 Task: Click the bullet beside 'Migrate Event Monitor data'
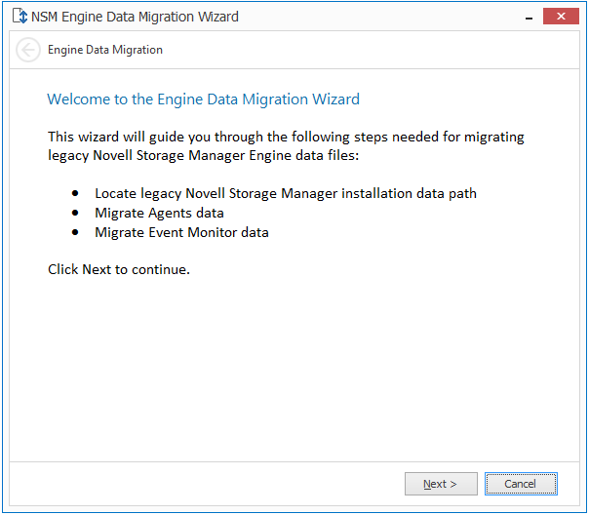(x=76, y=233)
